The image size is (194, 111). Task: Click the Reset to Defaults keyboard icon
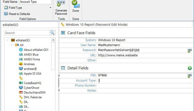tap(6, 14)
